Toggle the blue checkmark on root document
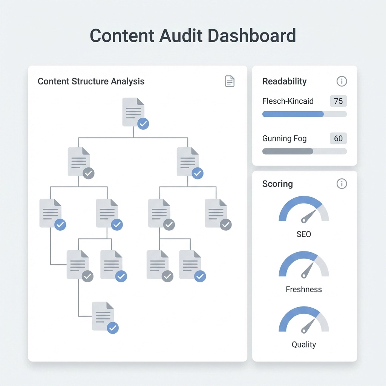 pyautogui.click(x=143, y=123)
